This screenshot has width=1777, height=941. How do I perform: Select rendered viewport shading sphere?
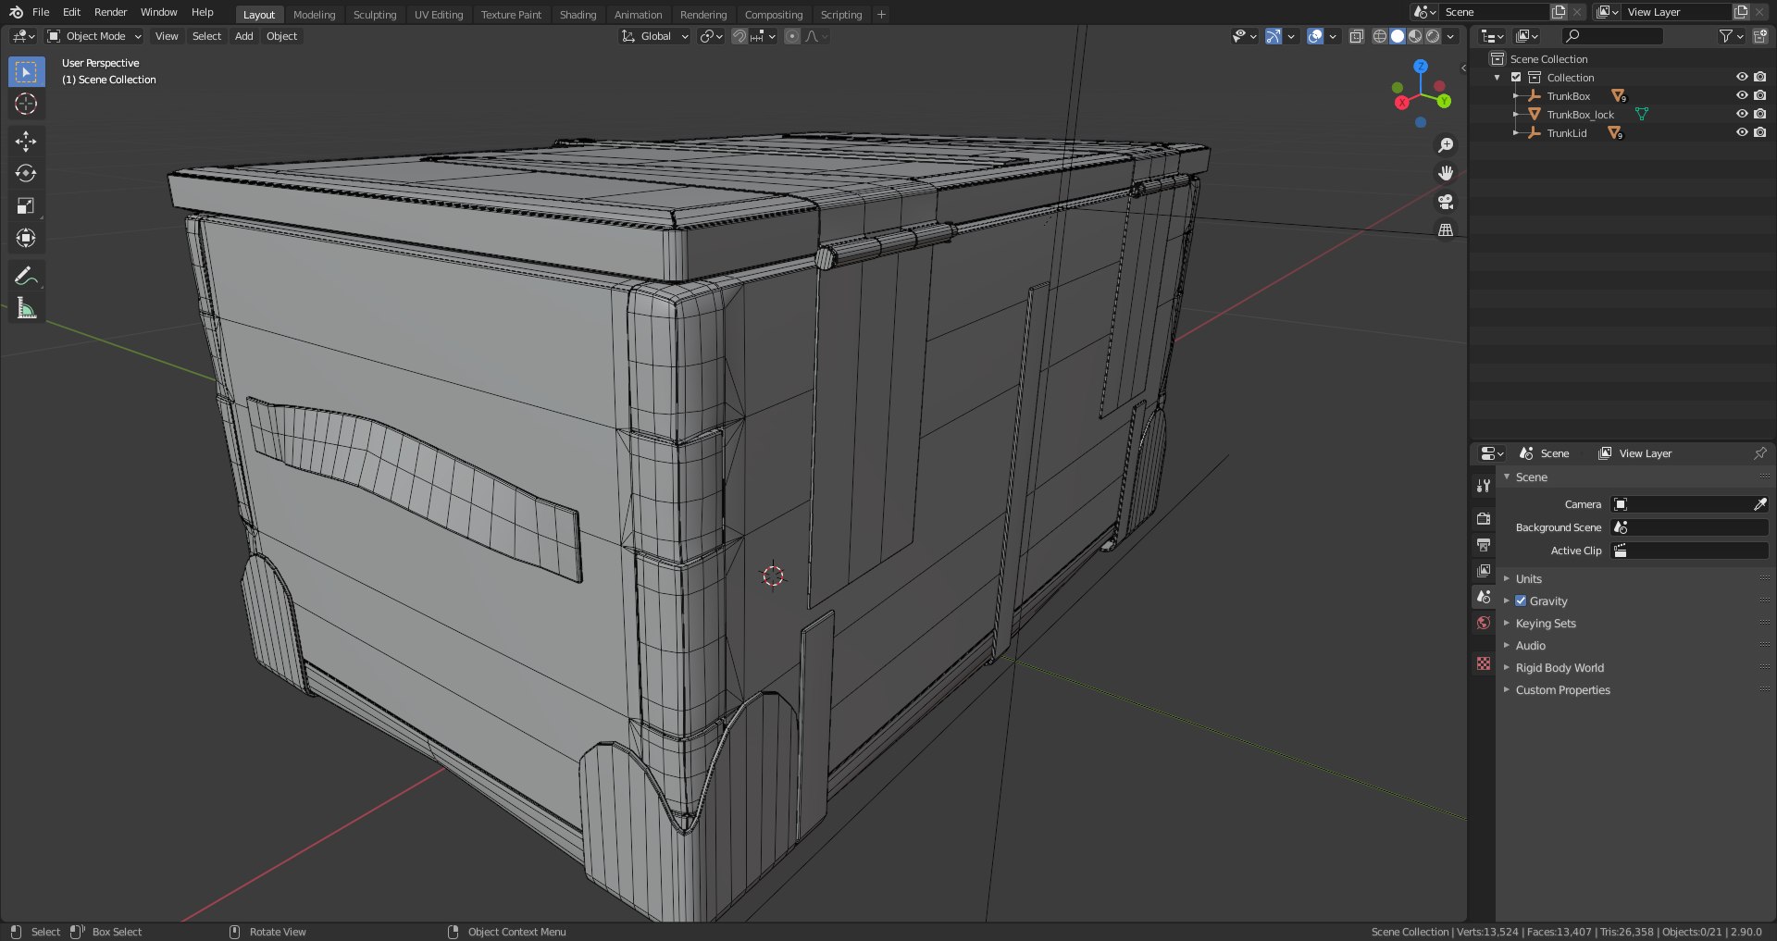[x=1433, y=36]
